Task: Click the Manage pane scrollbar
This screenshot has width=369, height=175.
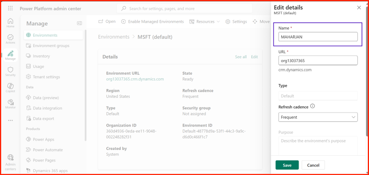Action: [85, 85]
